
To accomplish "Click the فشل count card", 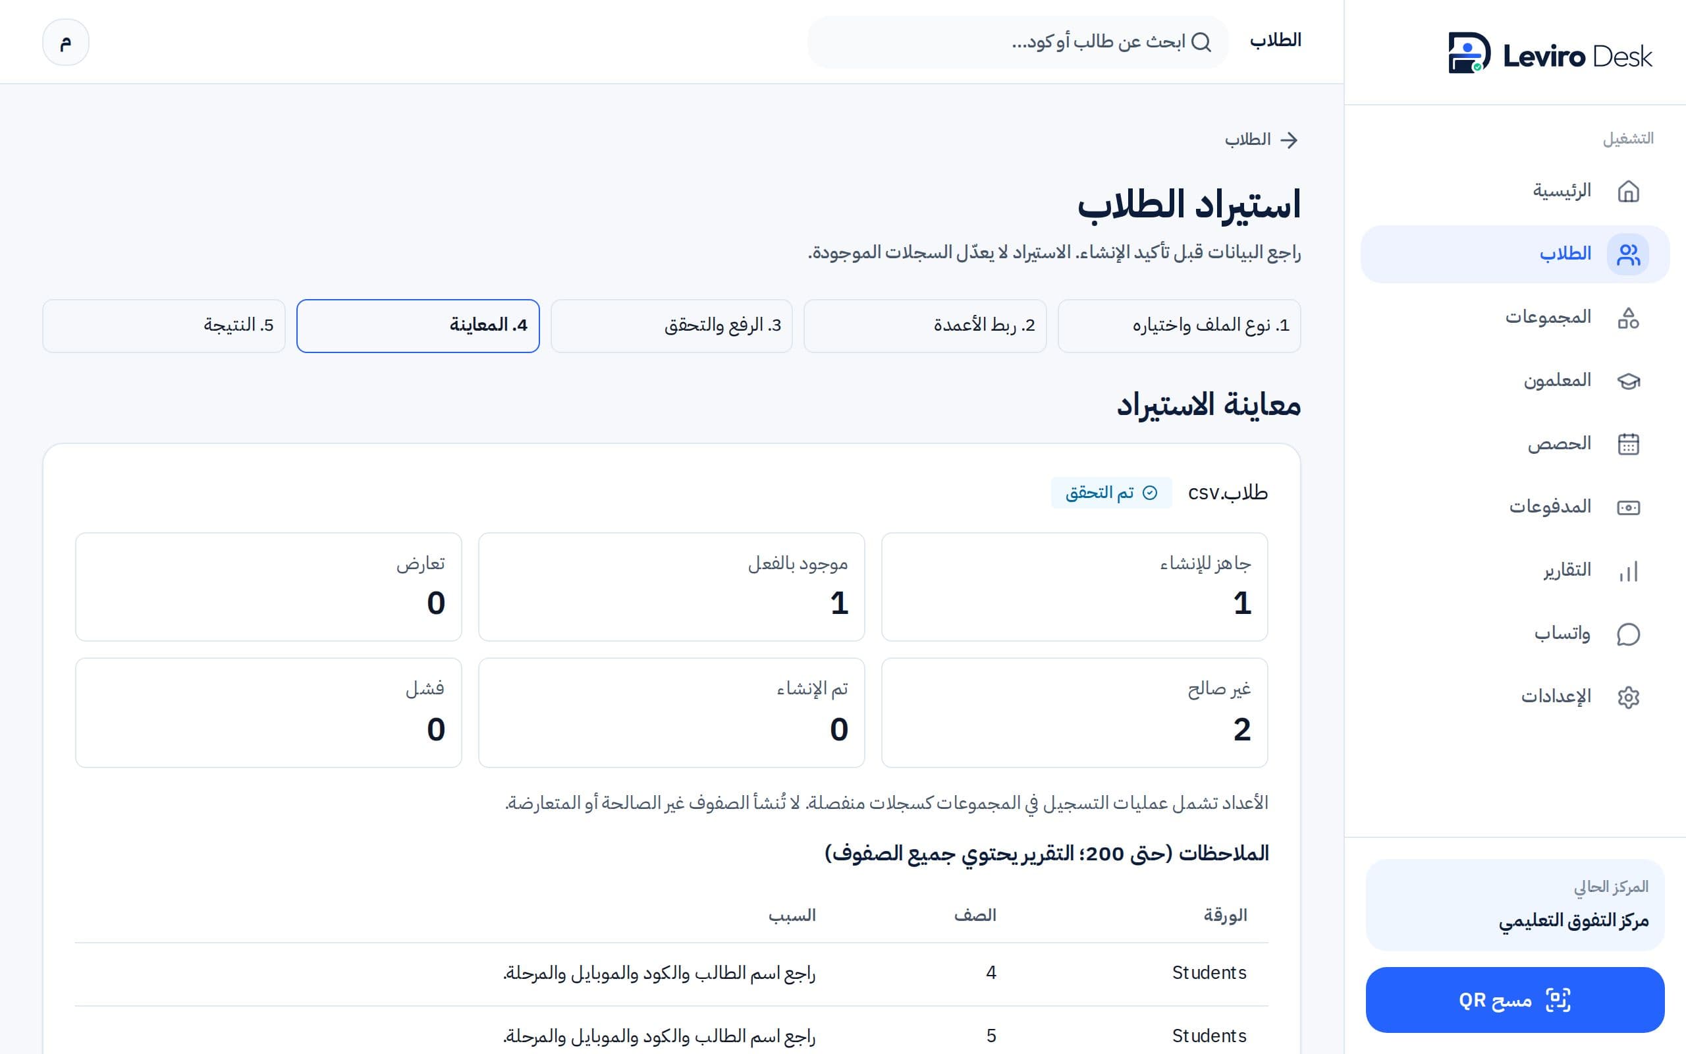I will click(x=268, y=712).
